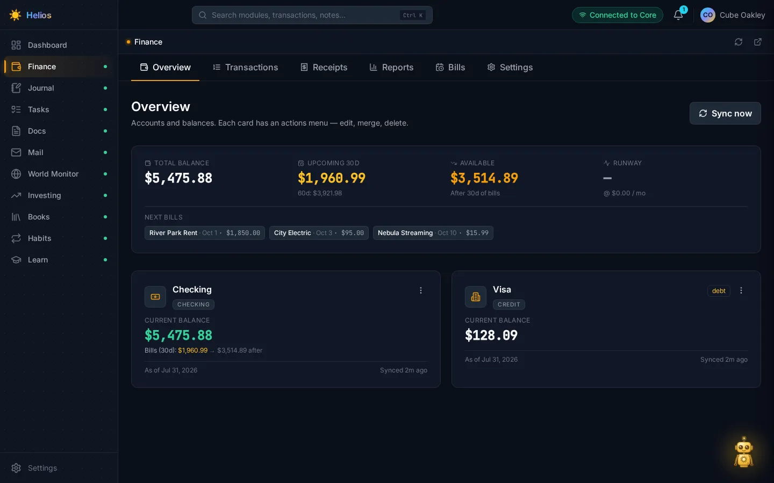Open the Learn module

(59, 260)
